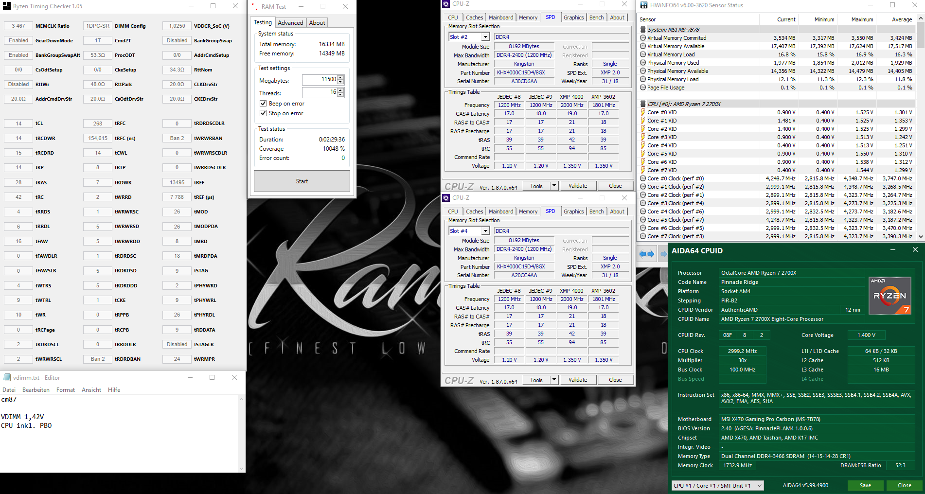
Task: Open the Bearbeiten menu in the Editor
Action: 36,390
